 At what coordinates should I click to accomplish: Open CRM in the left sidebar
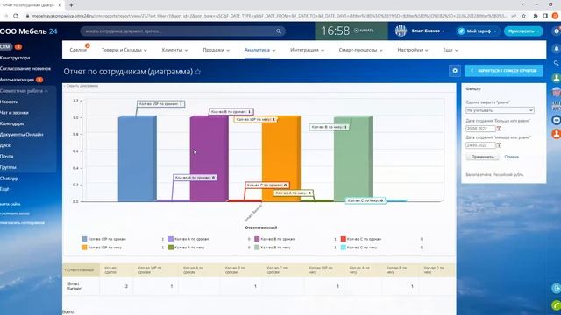[6, 46]
